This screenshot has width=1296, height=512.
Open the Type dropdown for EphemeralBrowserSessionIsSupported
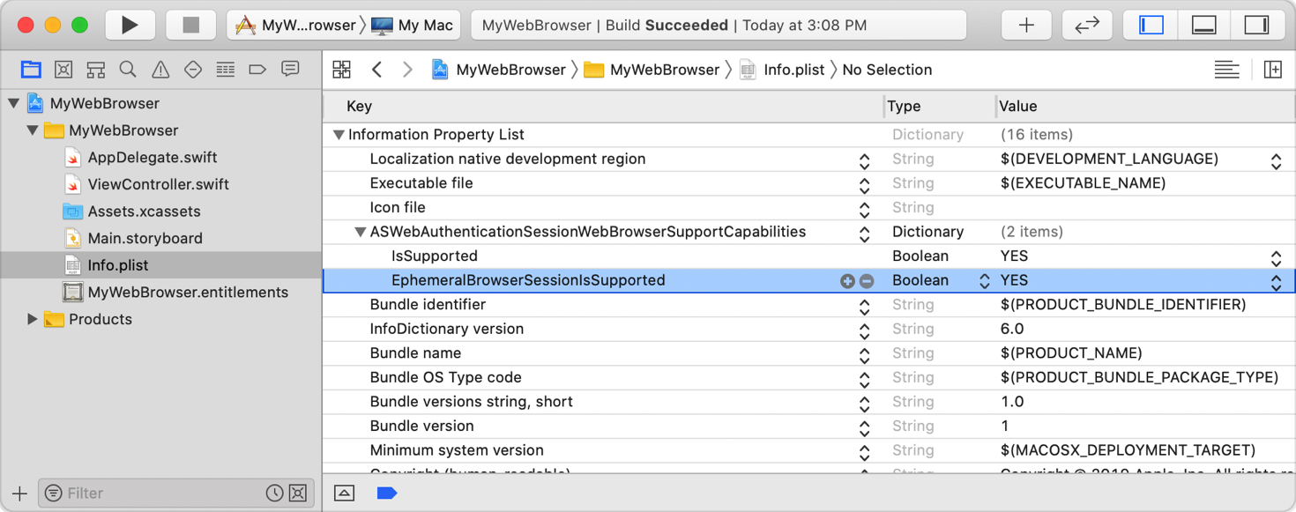tap(985, 280)
